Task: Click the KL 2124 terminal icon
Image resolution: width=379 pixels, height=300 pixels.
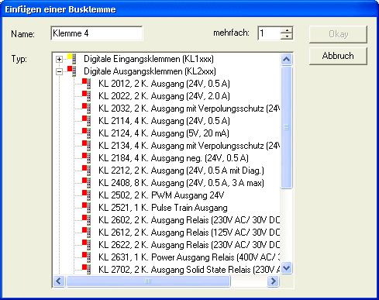Action: [87, 133]
